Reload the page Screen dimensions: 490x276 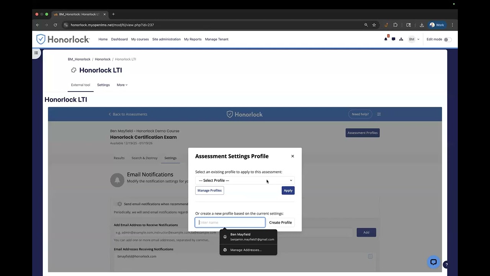pyautogui.click(x=55, y=25)
